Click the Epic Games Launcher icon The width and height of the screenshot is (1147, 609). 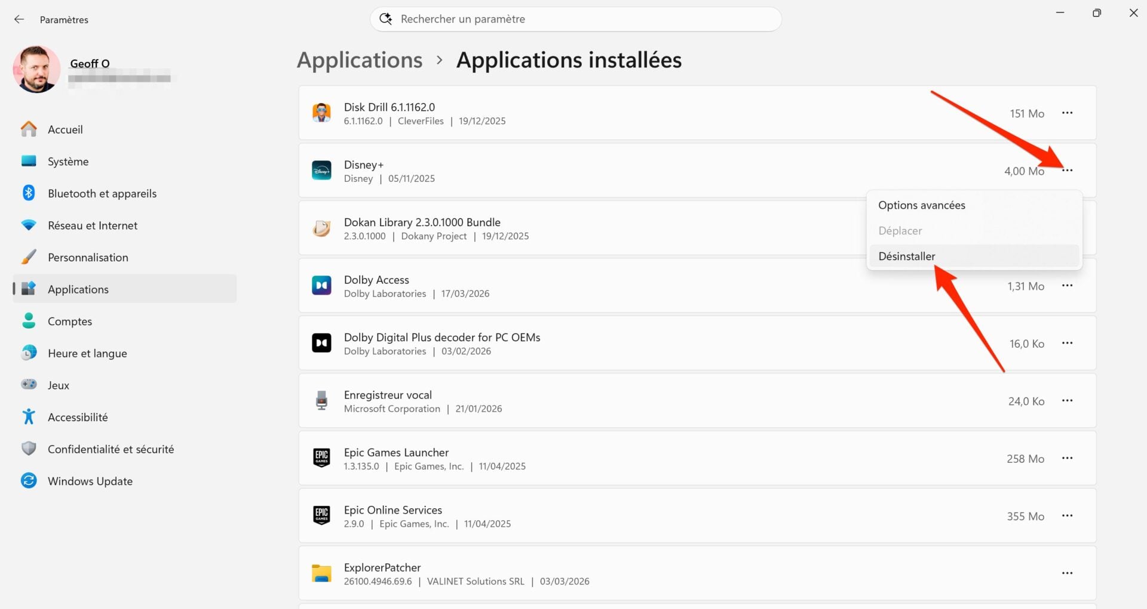[x=321, y=458]
